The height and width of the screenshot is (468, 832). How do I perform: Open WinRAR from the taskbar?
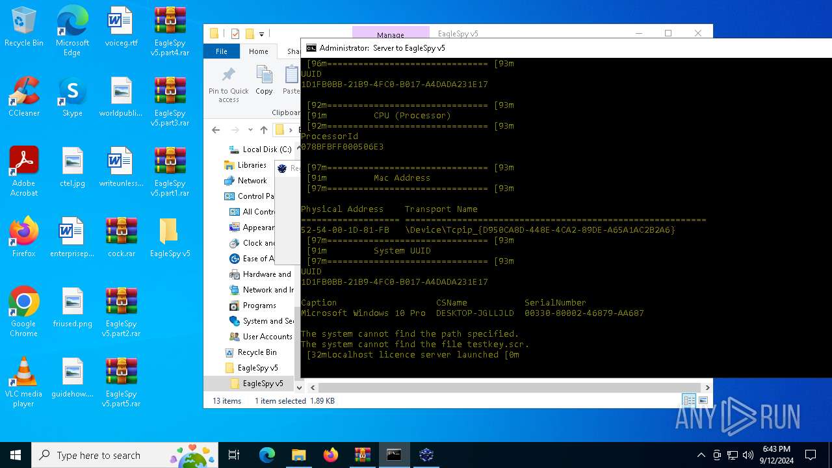pos(362,455)
